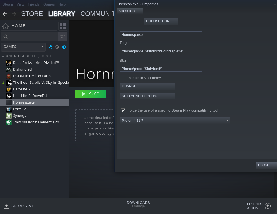Viewport: 277px width, 214px height.
Task: Click the window resize grip icon
Action: 275,212
